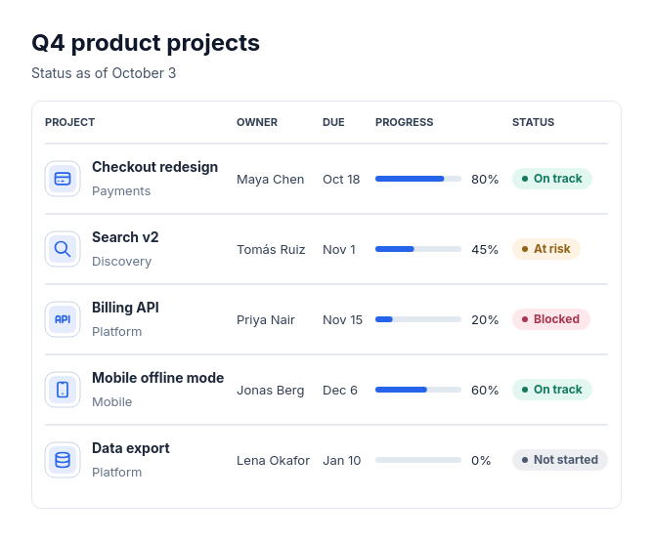Click the 45% progress value
Viewport: 653px width, 540px height.
[x=485, y=250]
